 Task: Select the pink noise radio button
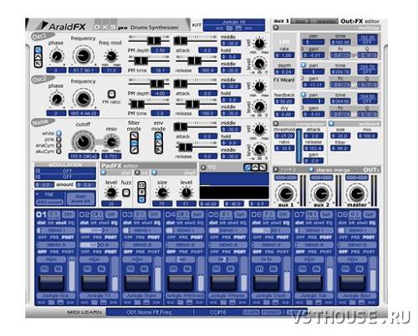[59, 139]
